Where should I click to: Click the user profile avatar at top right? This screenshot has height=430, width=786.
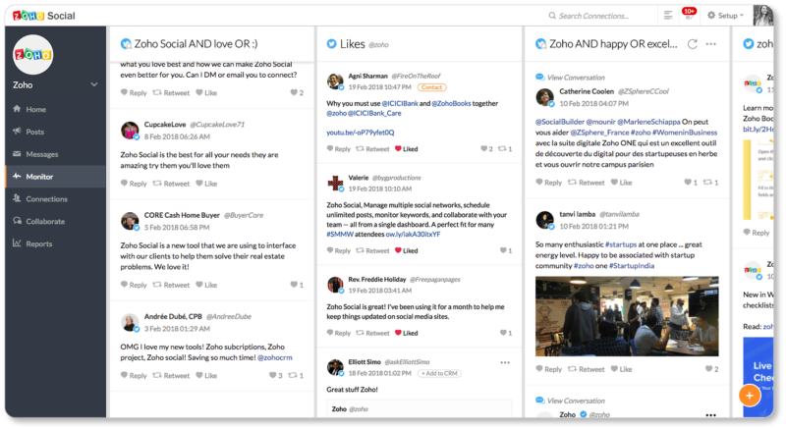(762, 15)
